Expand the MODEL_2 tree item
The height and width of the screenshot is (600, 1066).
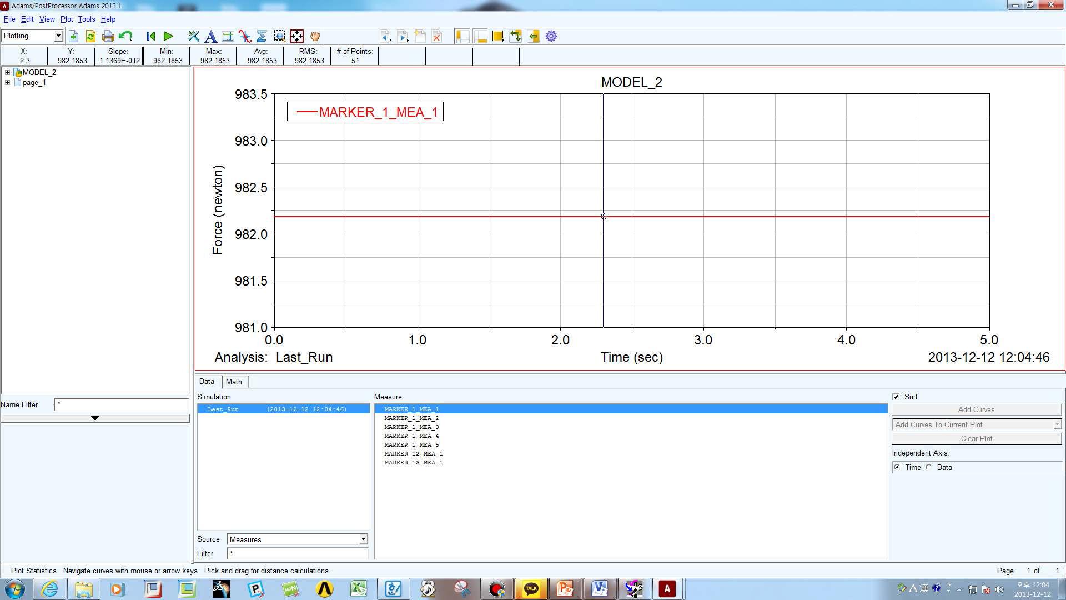(7, 72)
